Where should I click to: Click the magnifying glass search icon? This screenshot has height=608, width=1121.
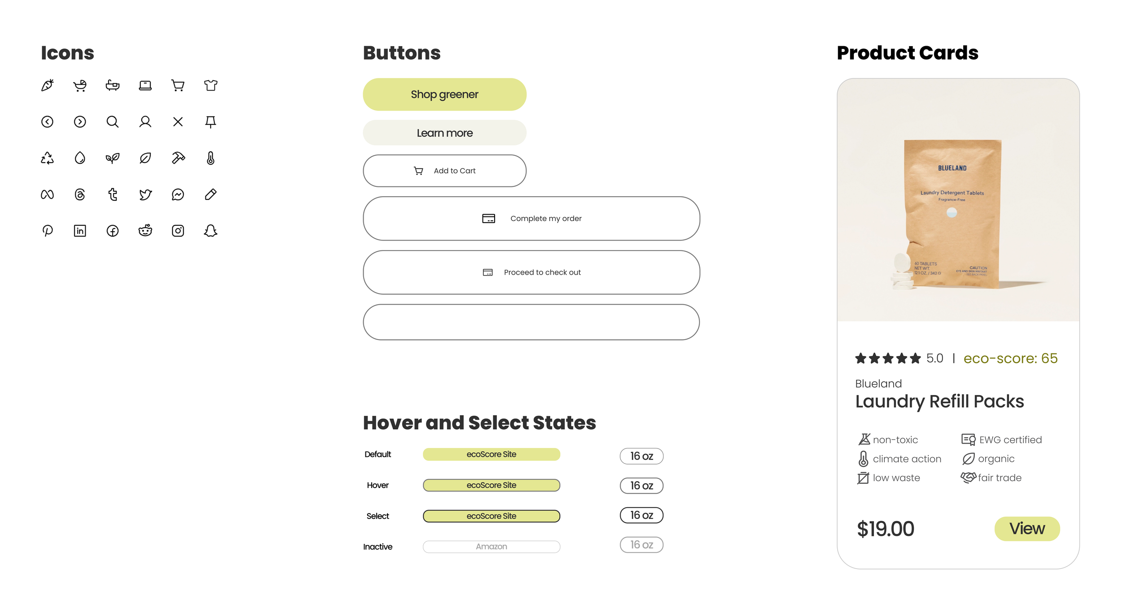(x=113, y=121)
